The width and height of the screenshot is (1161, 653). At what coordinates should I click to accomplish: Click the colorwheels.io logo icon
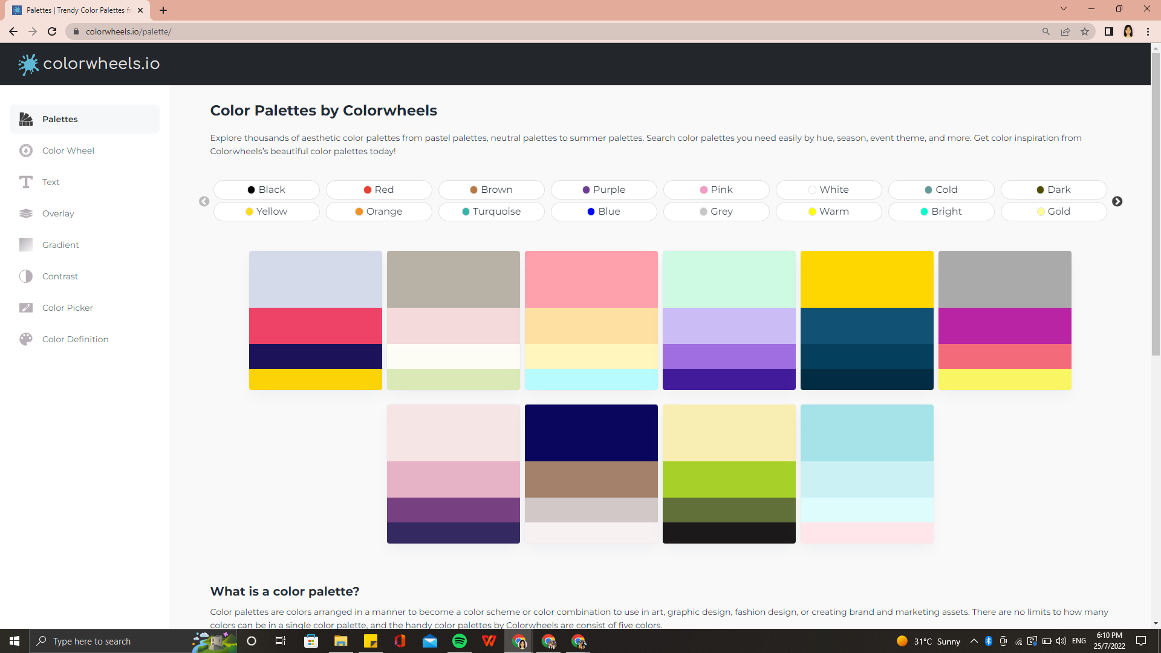tap(28, 64)
